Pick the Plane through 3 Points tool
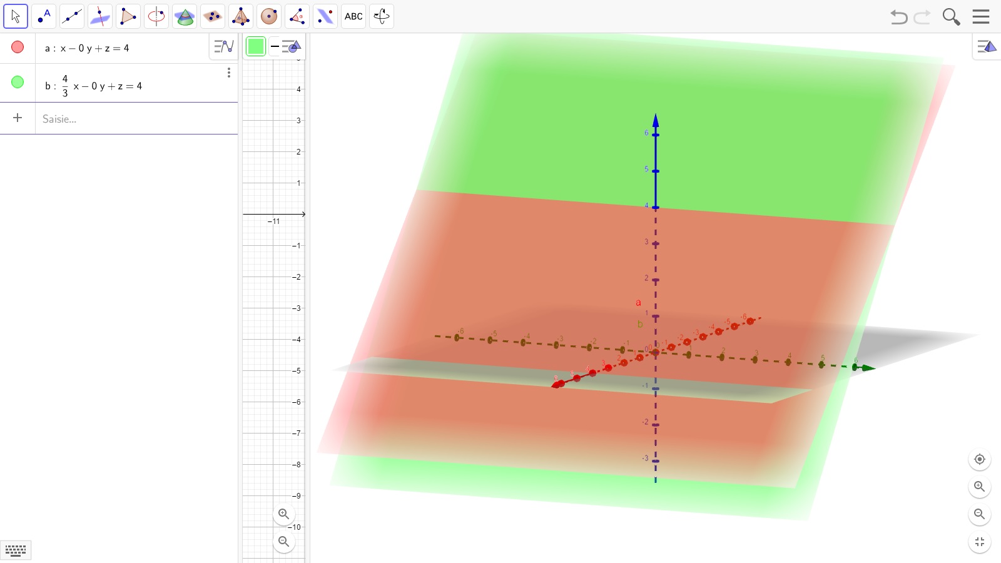 213,16
